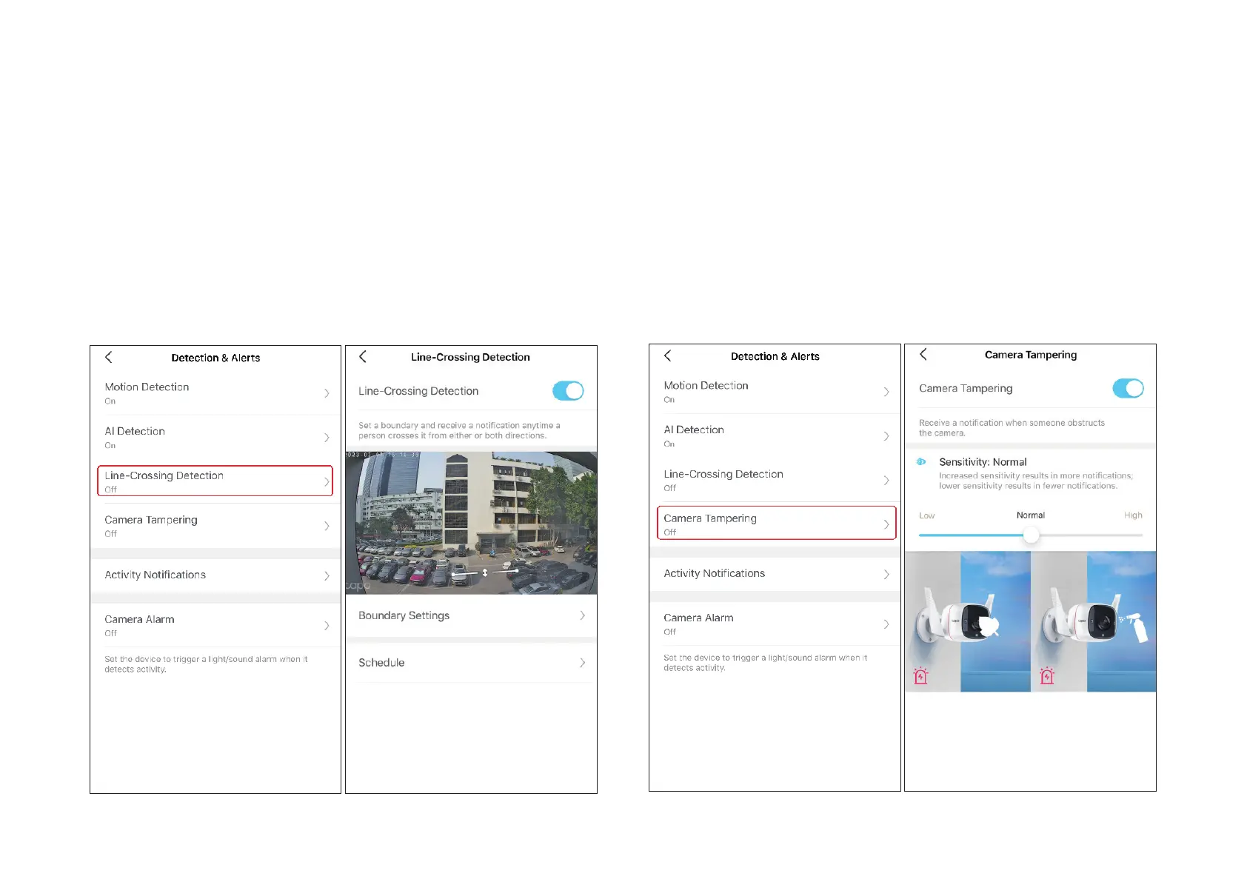1247x882 pixels.
Task: Open the Schedule chevron
Action: click(583, 663)
